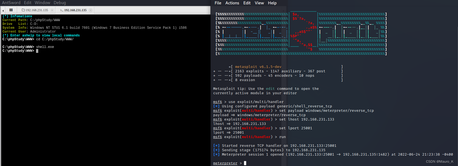This screenshot has height=166, width=458.
Task: Click 'Started reverse TCP handler' status line
Action: [x=275, y=146]
